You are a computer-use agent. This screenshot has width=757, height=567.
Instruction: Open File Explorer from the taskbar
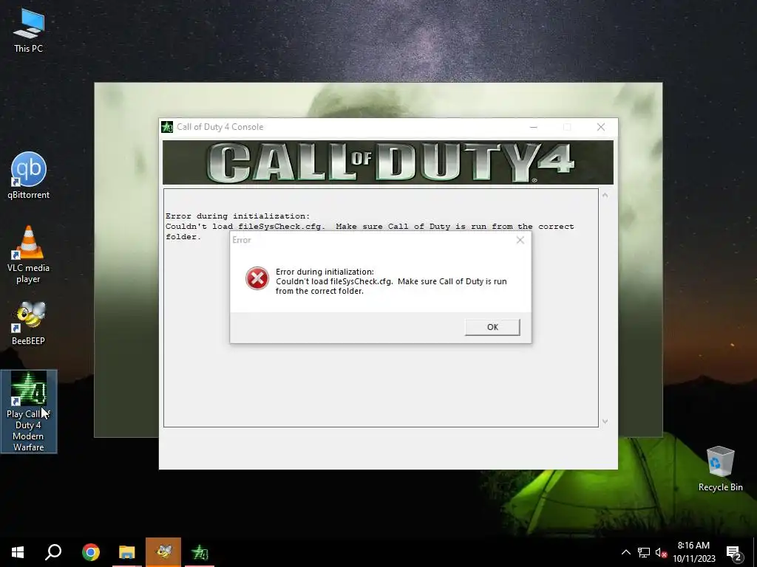127,552
